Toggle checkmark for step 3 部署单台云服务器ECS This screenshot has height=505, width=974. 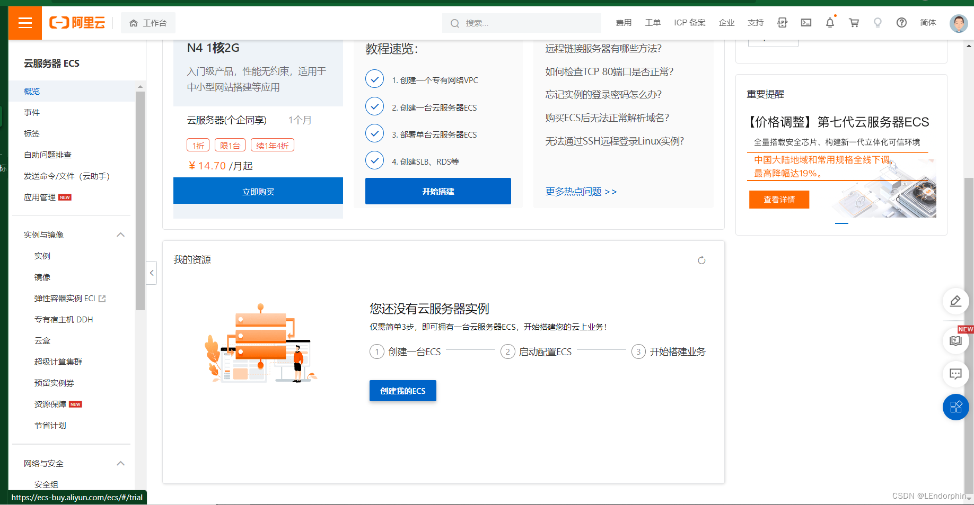click(x=374, y=133)
